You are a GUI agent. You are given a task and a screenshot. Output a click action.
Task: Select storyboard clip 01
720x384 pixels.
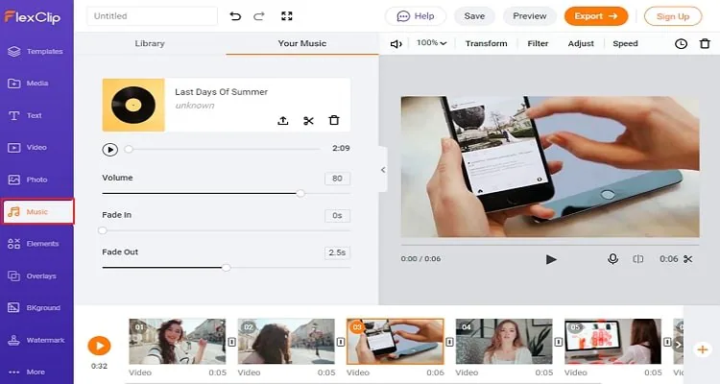point(178,342)
